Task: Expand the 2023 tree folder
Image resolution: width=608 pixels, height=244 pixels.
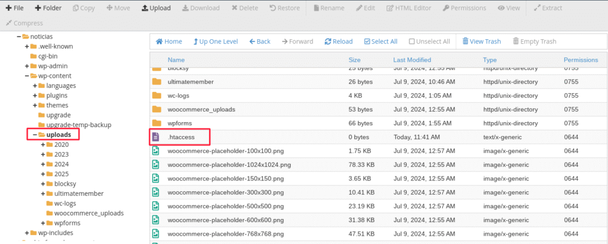Action: pyautogui.click(x=43, y=154)
